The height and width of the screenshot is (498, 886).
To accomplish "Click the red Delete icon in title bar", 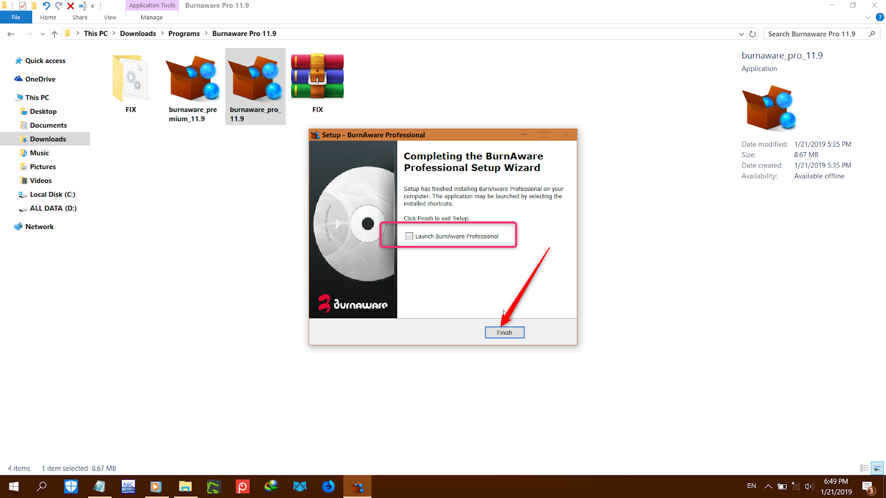I will (70, 6).
